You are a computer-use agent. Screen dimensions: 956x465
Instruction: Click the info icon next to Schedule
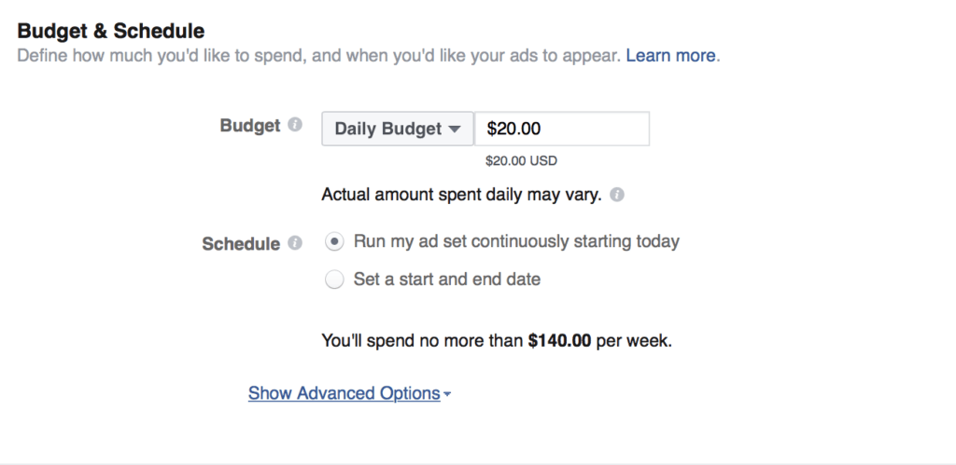294,243
